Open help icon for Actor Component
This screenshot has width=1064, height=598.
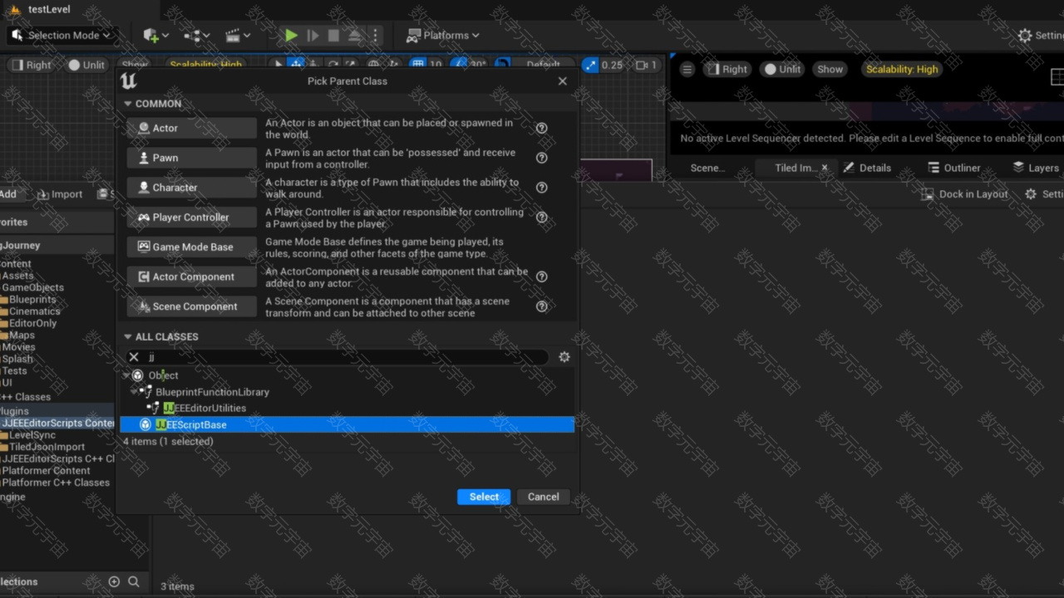pyautogui.click(x=541, y=277)
